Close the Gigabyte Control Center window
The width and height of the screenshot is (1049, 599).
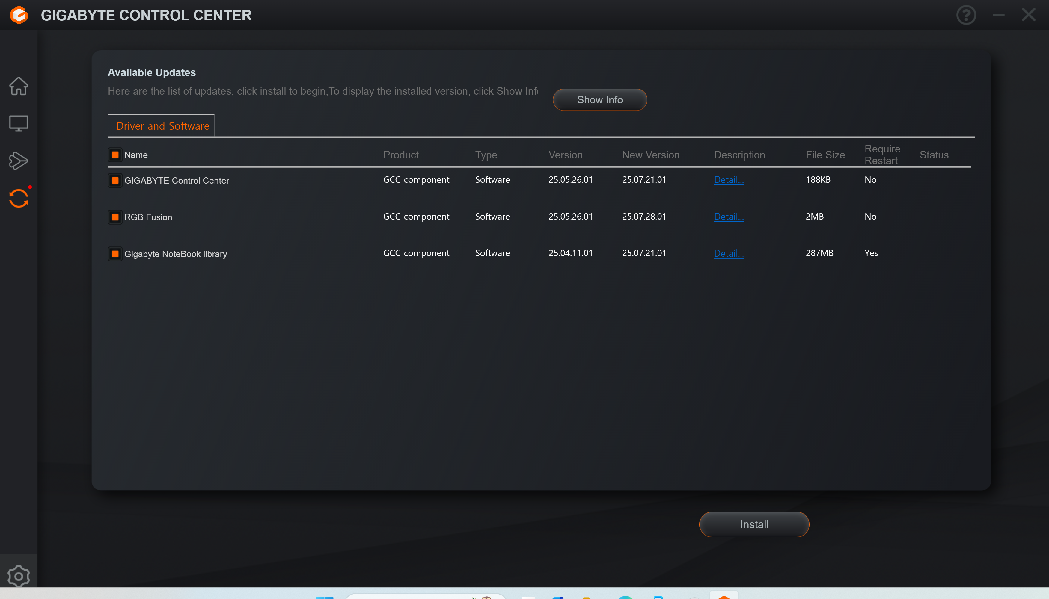point(1028,15)
